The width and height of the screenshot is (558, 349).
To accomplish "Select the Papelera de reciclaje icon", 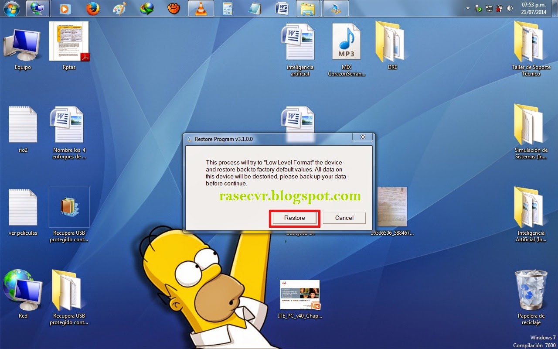I will (531, 298).
